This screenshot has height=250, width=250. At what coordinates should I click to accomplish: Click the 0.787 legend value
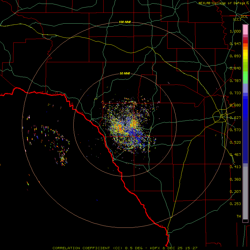tap(235, 81)
